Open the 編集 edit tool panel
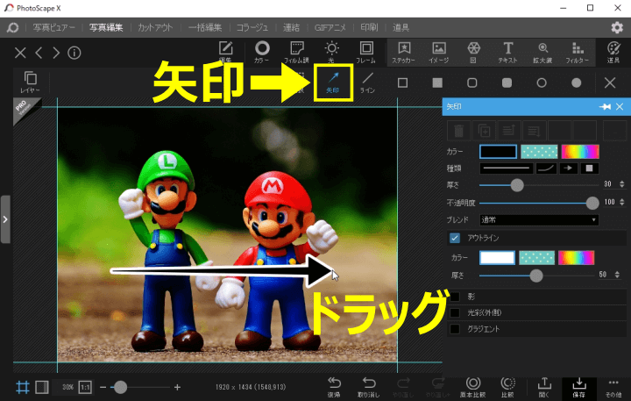Viewport: 631px width, 401px height. [x=226, y=52]
